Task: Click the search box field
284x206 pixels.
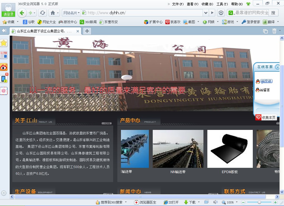Action: point(252,13)
